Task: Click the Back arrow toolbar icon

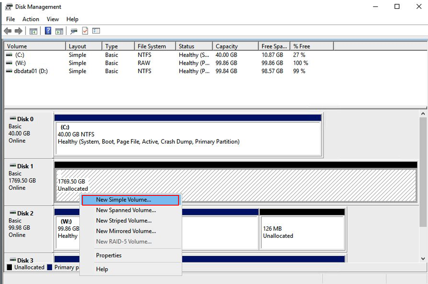Action: coord(7,31)
